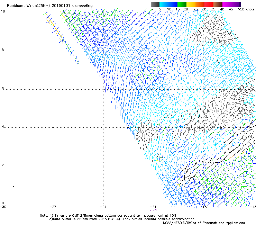The image size is (256, 225).
Task: Click the blue 10-15 knots legend swatch
Action: click(x=173, y=4)
